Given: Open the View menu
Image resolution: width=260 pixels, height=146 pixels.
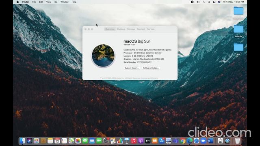Looking at the screenshot, I should pyautogui.click(x=49, y=2).
